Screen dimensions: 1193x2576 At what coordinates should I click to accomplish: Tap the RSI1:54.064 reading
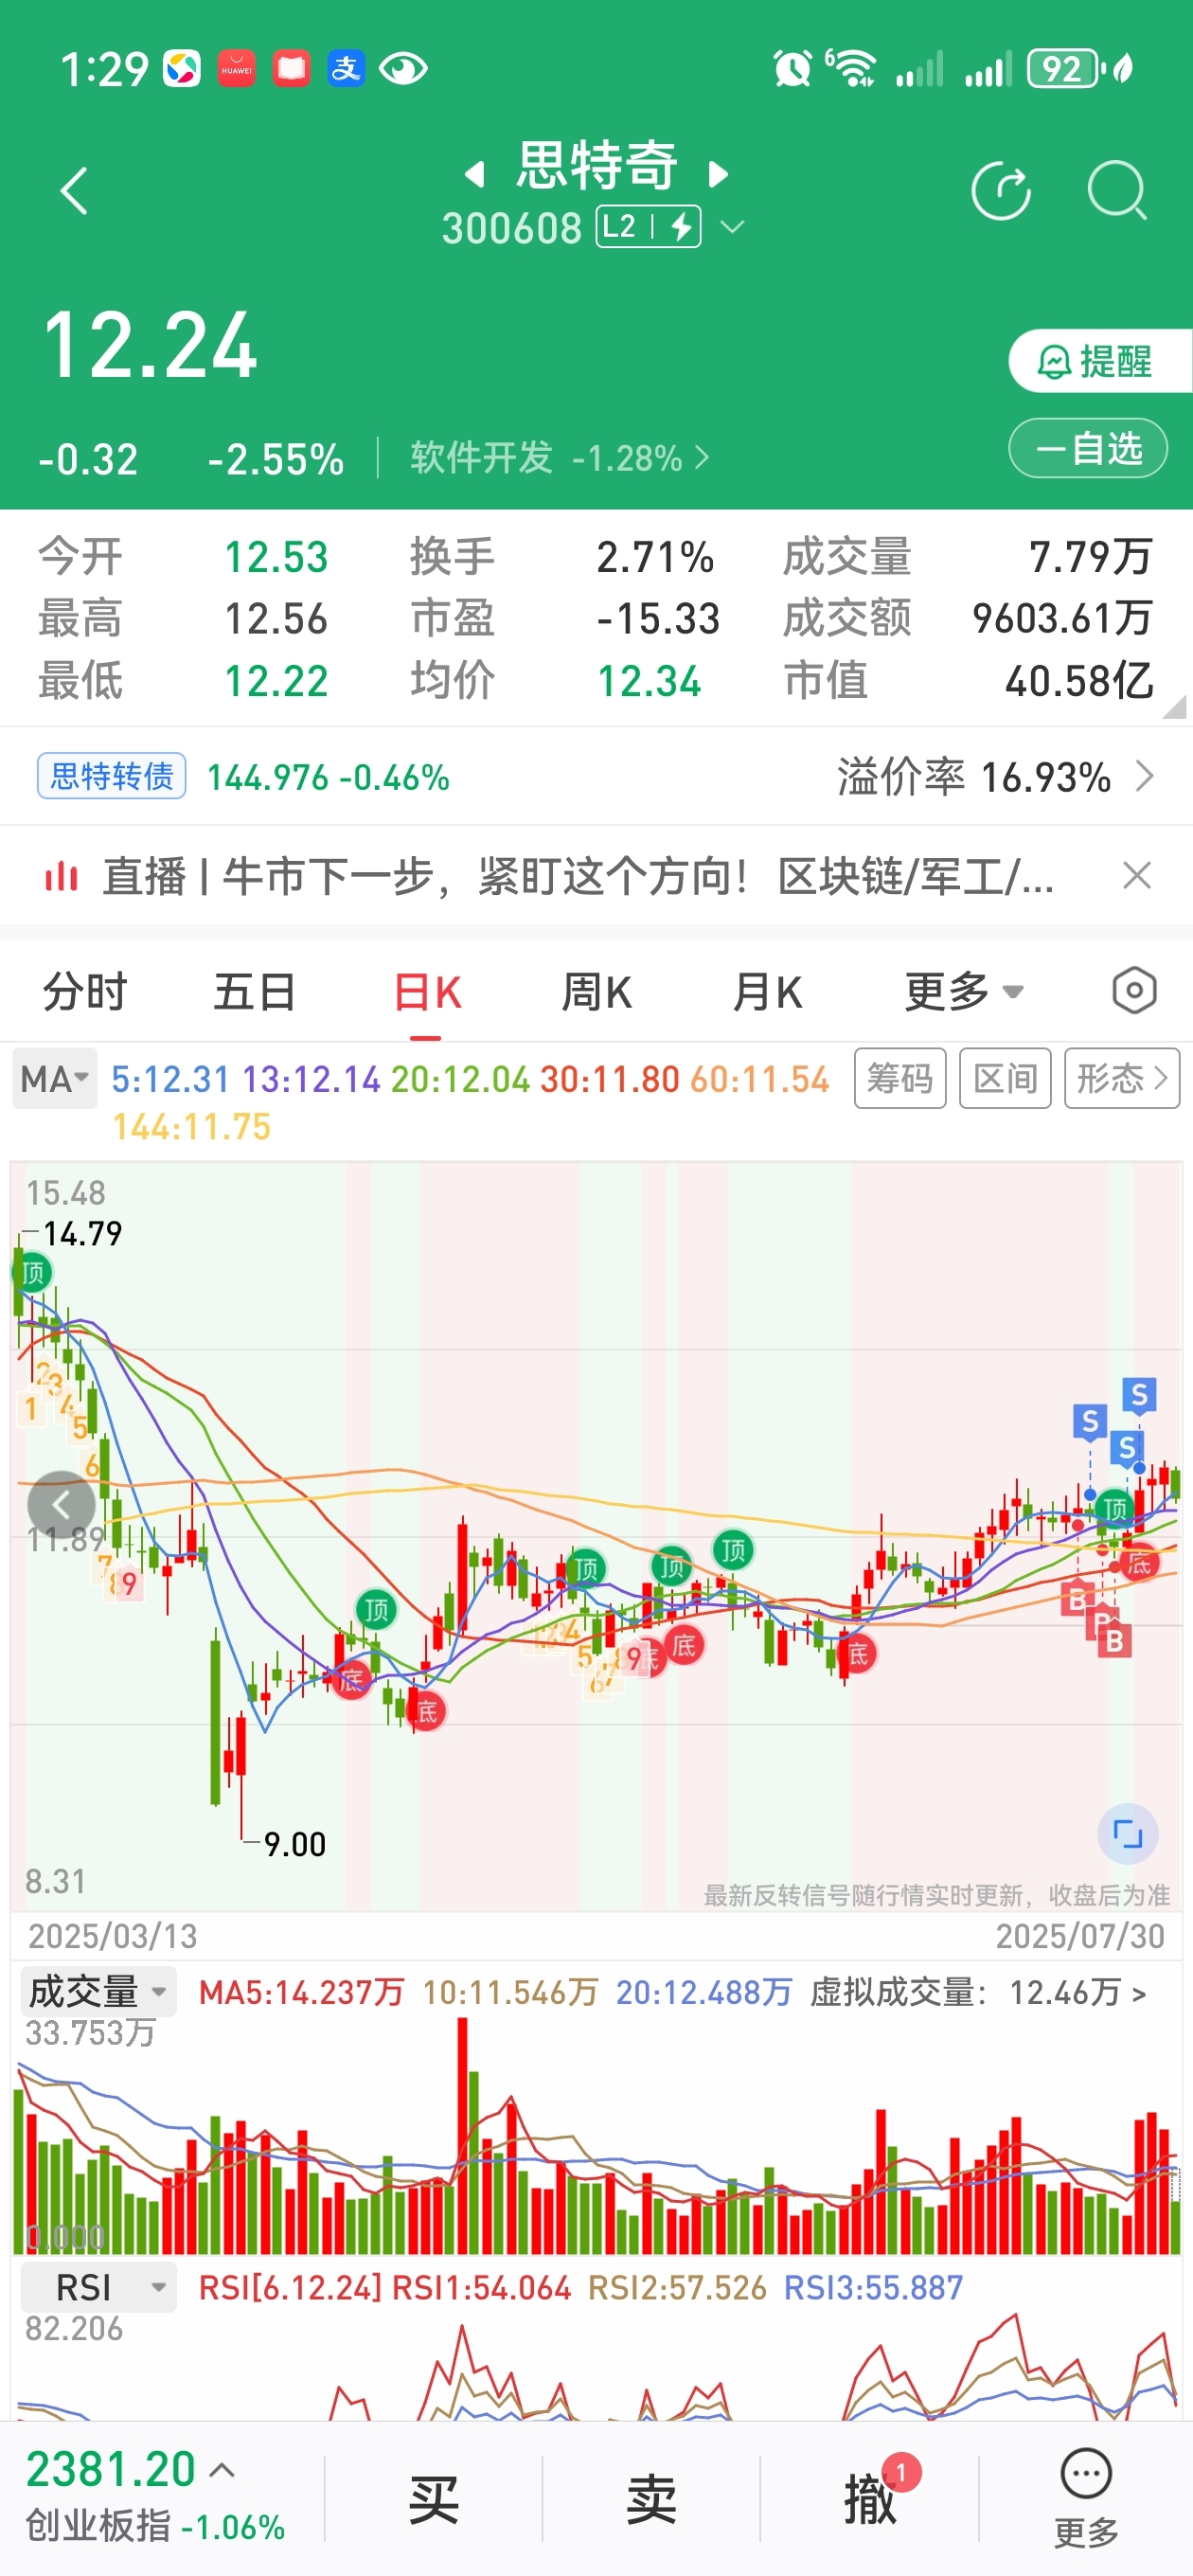481,2288
